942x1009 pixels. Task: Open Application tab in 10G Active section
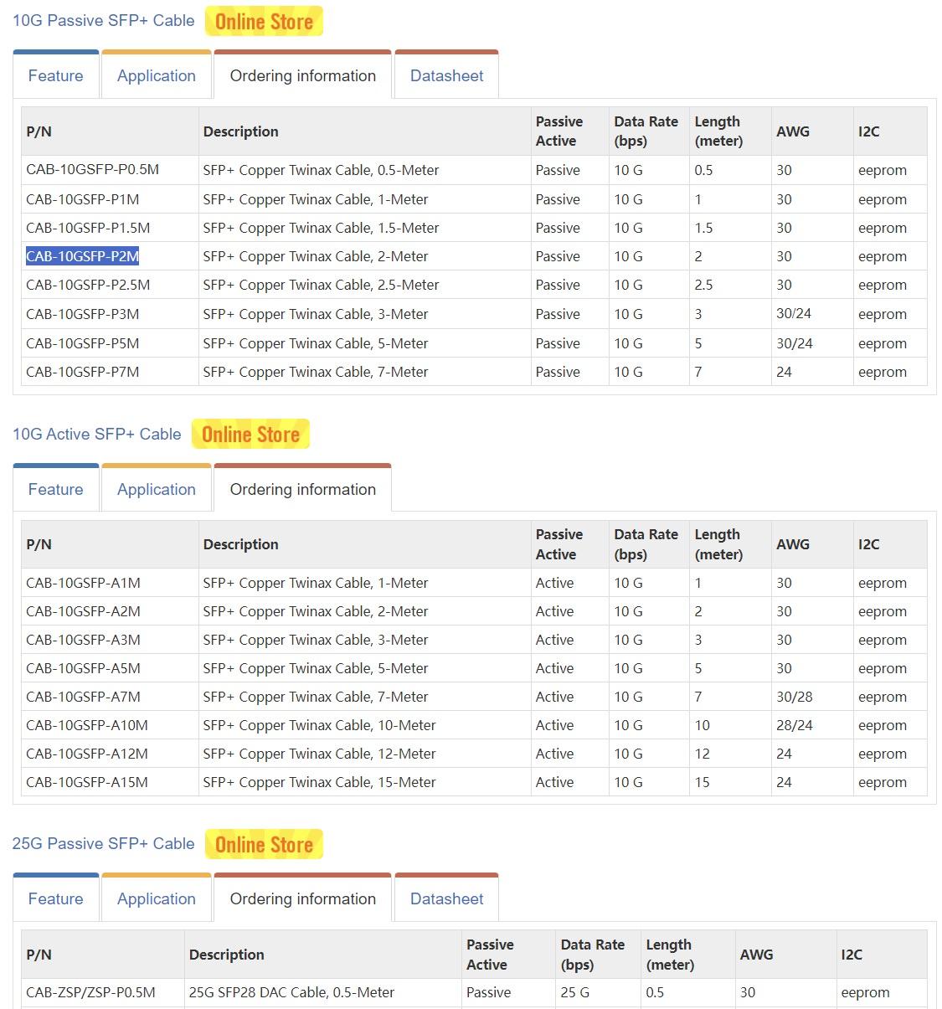point(157,490)
